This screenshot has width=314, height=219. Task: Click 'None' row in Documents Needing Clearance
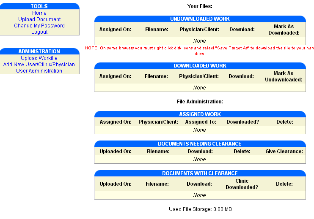point(200,160)
